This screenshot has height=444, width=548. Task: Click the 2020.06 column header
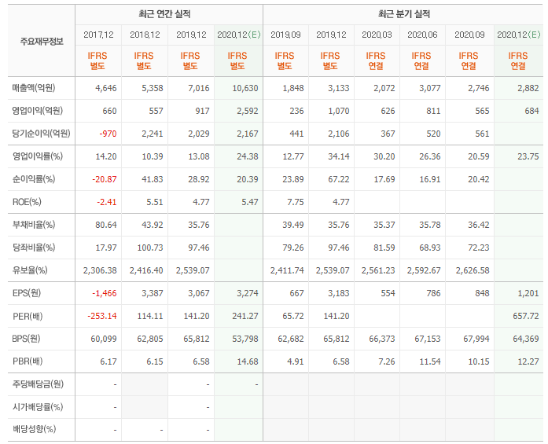(x=422, y=35)
